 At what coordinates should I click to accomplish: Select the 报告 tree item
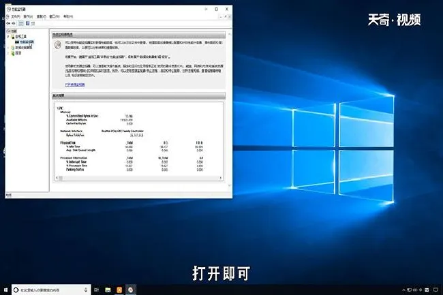16,52
